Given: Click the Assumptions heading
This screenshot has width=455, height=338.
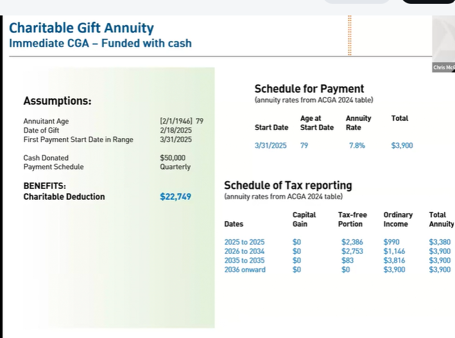Looking at the screenshot, I should (57, 101).
